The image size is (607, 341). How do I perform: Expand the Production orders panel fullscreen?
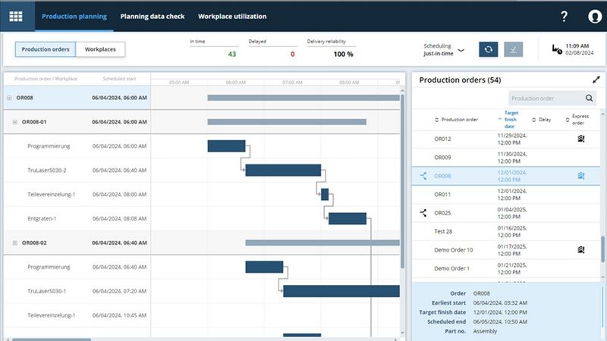click(596, 80)
